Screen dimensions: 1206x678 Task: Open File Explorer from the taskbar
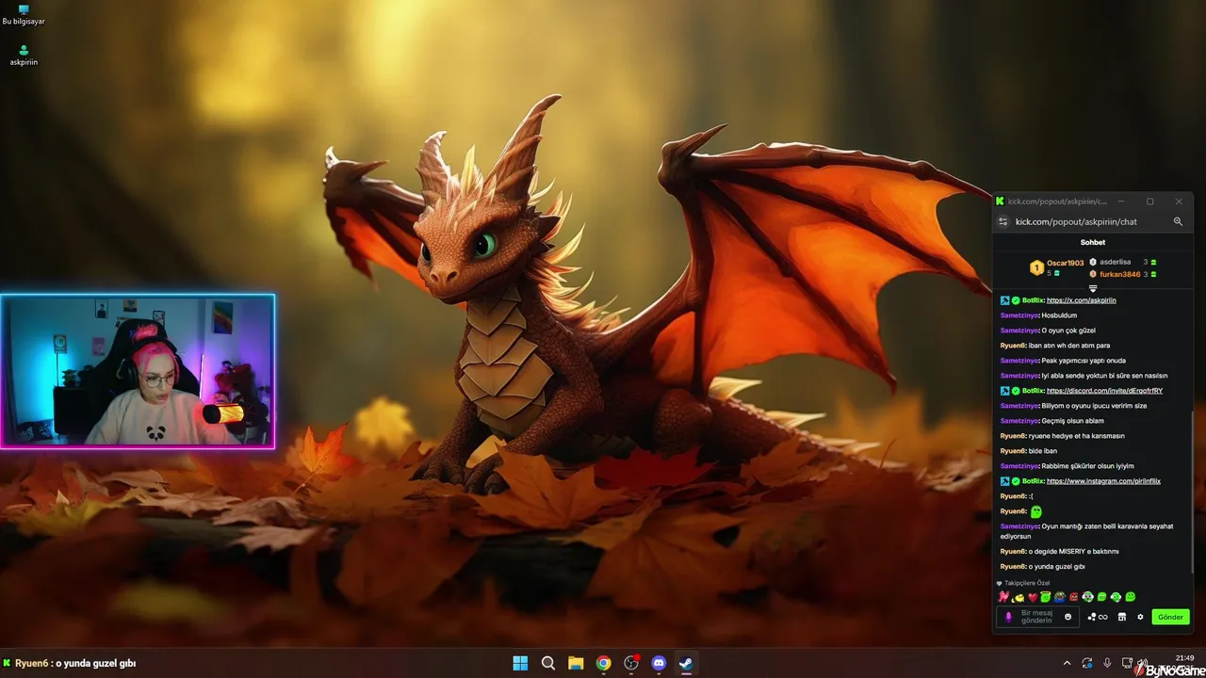click(576, 663)
